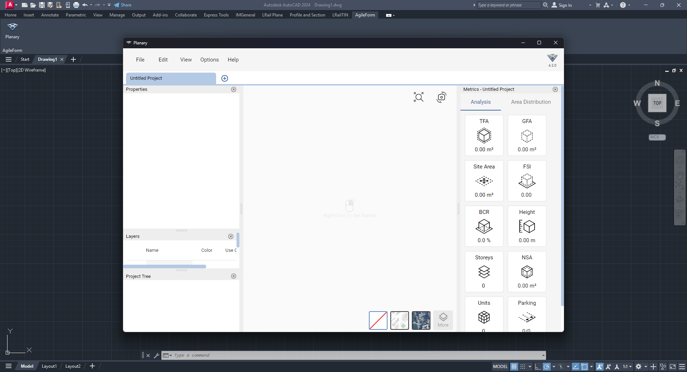Click Zoom Extents icon in Planary viewport
The width and height of the screenshot is (687, 372).
419,97
